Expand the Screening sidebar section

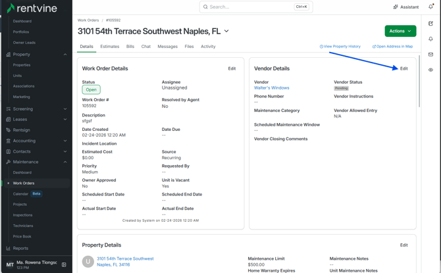pyautogui.click(x=65, y=109)
